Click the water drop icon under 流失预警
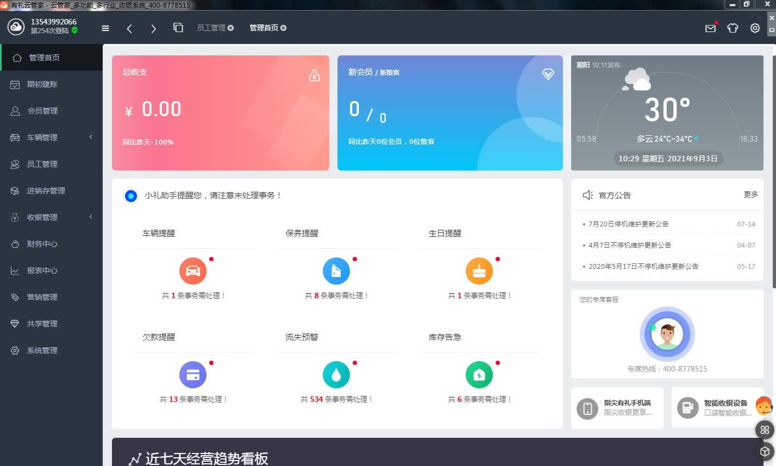This screenshot has width=776, height=466. click(x=336, y=374)
